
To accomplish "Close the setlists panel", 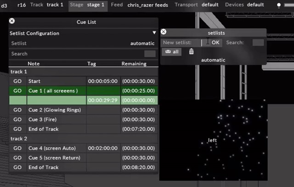I will (x=164, y=32).
